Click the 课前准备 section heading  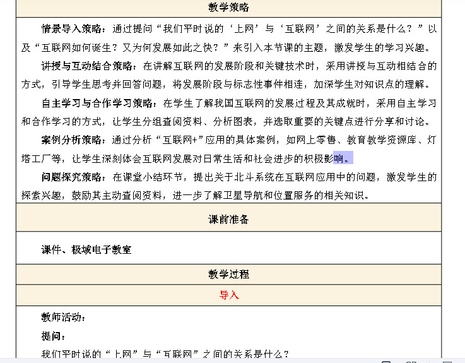[228, 219]
